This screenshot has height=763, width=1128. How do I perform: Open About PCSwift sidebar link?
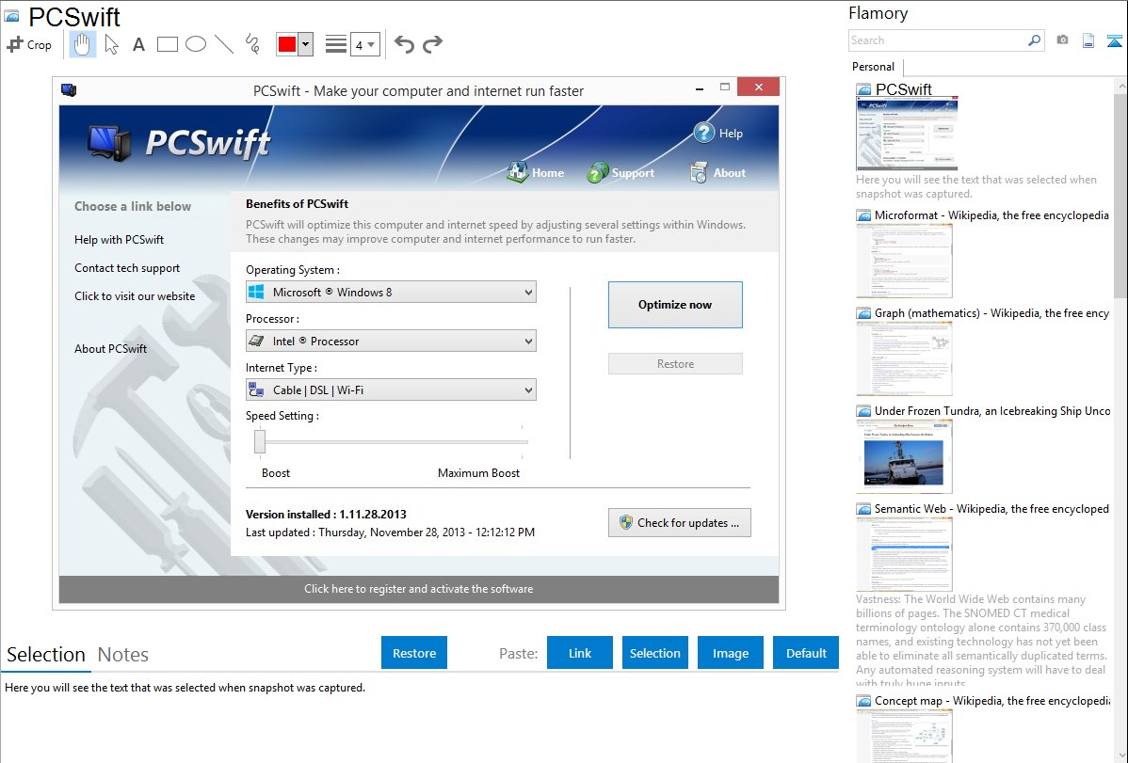(111, 348)
